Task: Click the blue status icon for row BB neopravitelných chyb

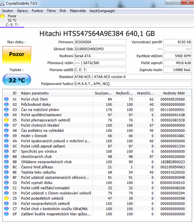Action: [x=6, y=162]
